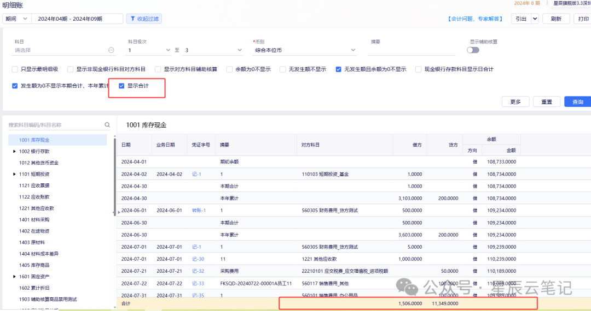
Task: Select 1405 库存商品 in tree
Action: 34,265
